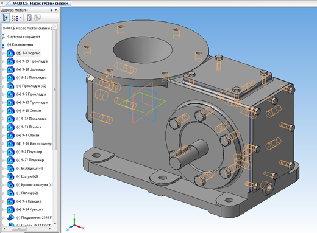
Task: Select the Шатун (x2) tree entry
Action: 27,176
